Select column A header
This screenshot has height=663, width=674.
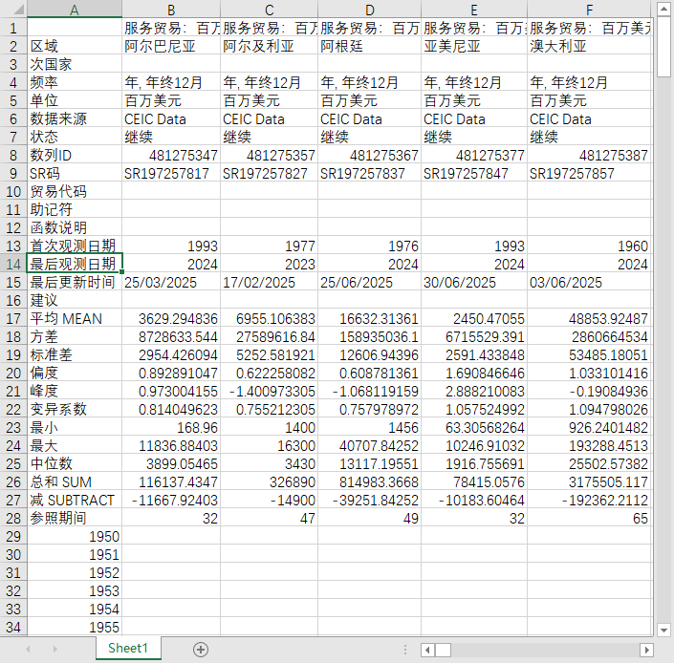click(75, 10)
